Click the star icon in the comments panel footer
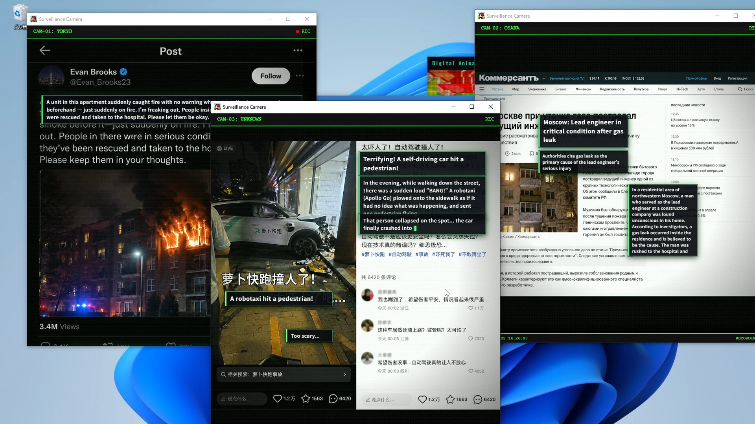Viewport: 755px width, 424px height. [x=450, y=399]
